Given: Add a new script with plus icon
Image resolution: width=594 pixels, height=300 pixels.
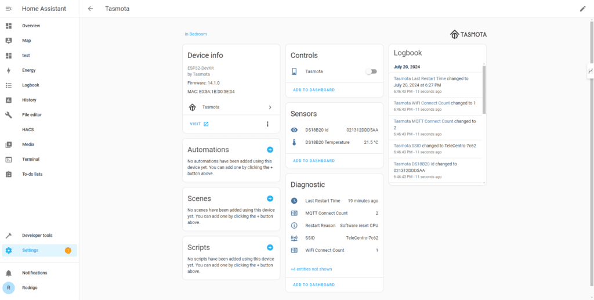Looking at the screenshot, I should tap(270, 248).
